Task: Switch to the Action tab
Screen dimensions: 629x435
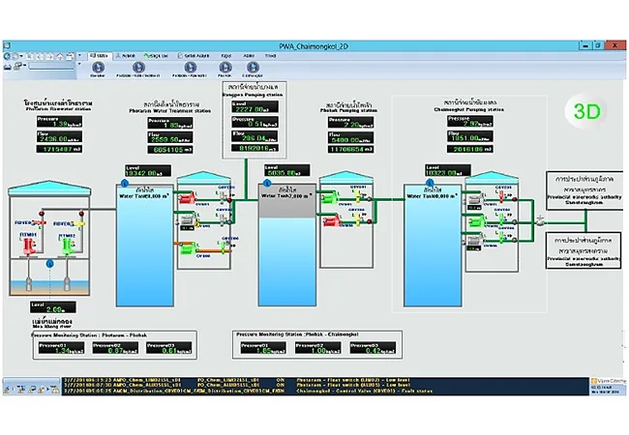Action: coord(126,56)
